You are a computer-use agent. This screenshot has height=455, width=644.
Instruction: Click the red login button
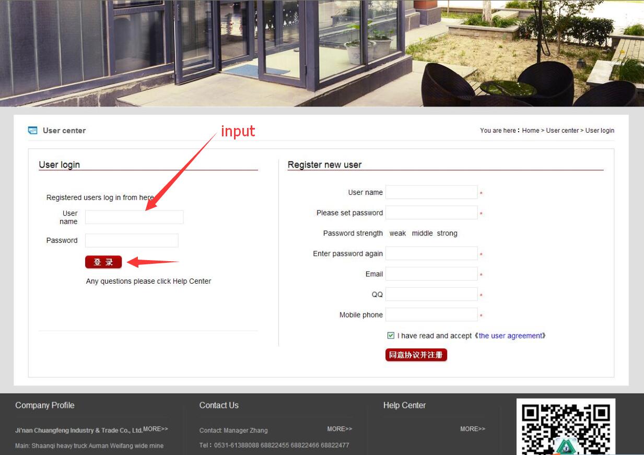[x=103, y=262]
